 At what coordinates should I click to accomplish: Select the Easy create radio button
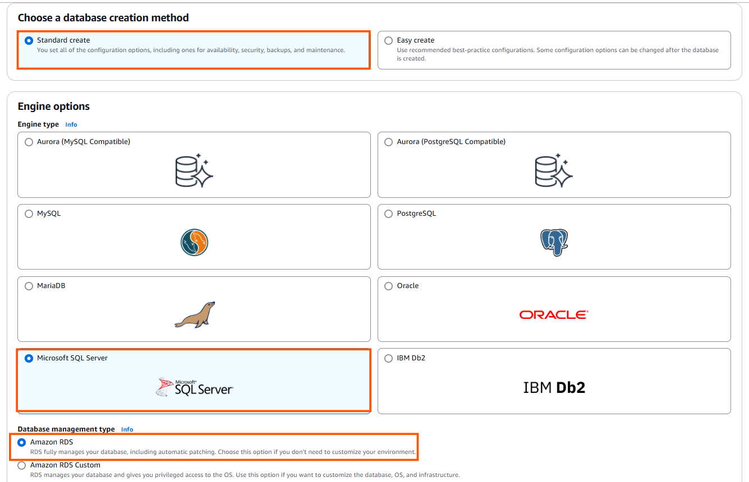click(x=388, y=40)
